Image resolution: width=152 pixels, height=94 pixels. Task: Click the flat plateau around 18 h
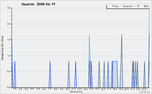click(115, 61)
